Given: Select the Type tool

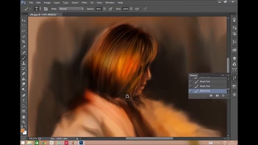Looking at the screenshot, I should [x=24, y=100].
